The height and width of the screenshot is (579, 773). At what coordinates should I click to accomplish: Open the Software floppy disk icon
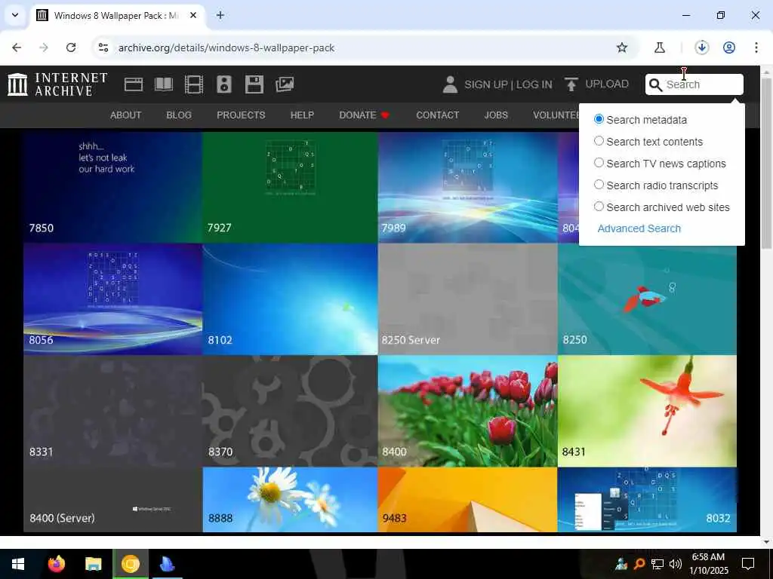point(254,84)
